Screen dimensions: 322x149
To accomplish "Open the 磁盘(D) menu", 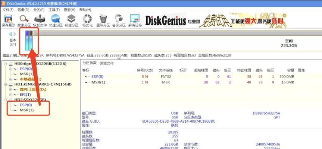I will 23,10.
